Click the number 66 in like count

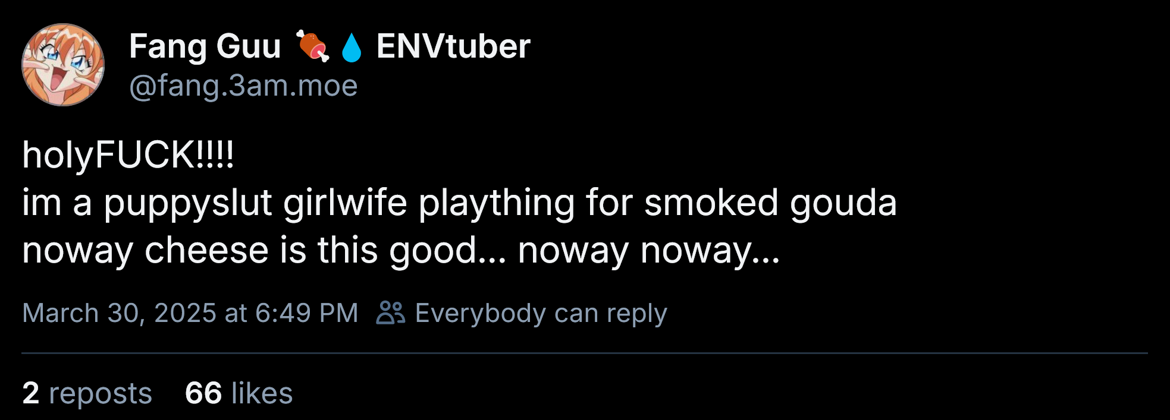pos(203,393)
